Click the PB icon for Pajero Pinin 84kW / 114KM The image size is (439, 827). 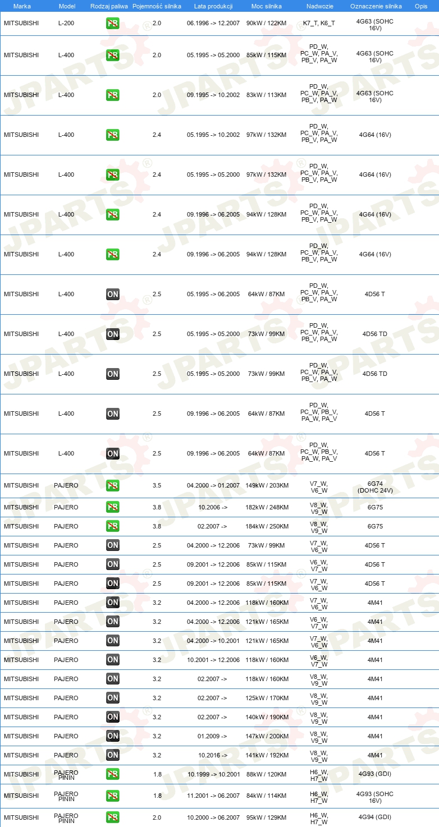click(x=113, y=796)
